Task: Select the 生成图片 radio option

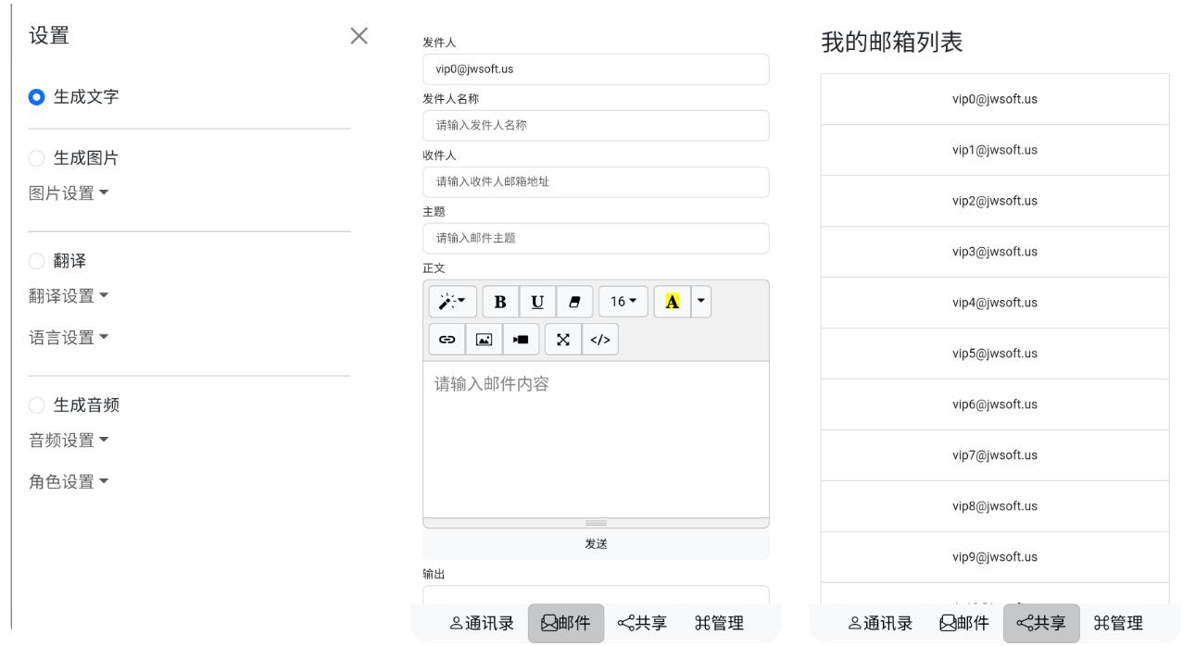Action: (37, 158)
